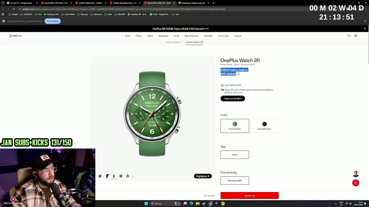Go back in the browser

pyautogui.click(x=3, y=9)
